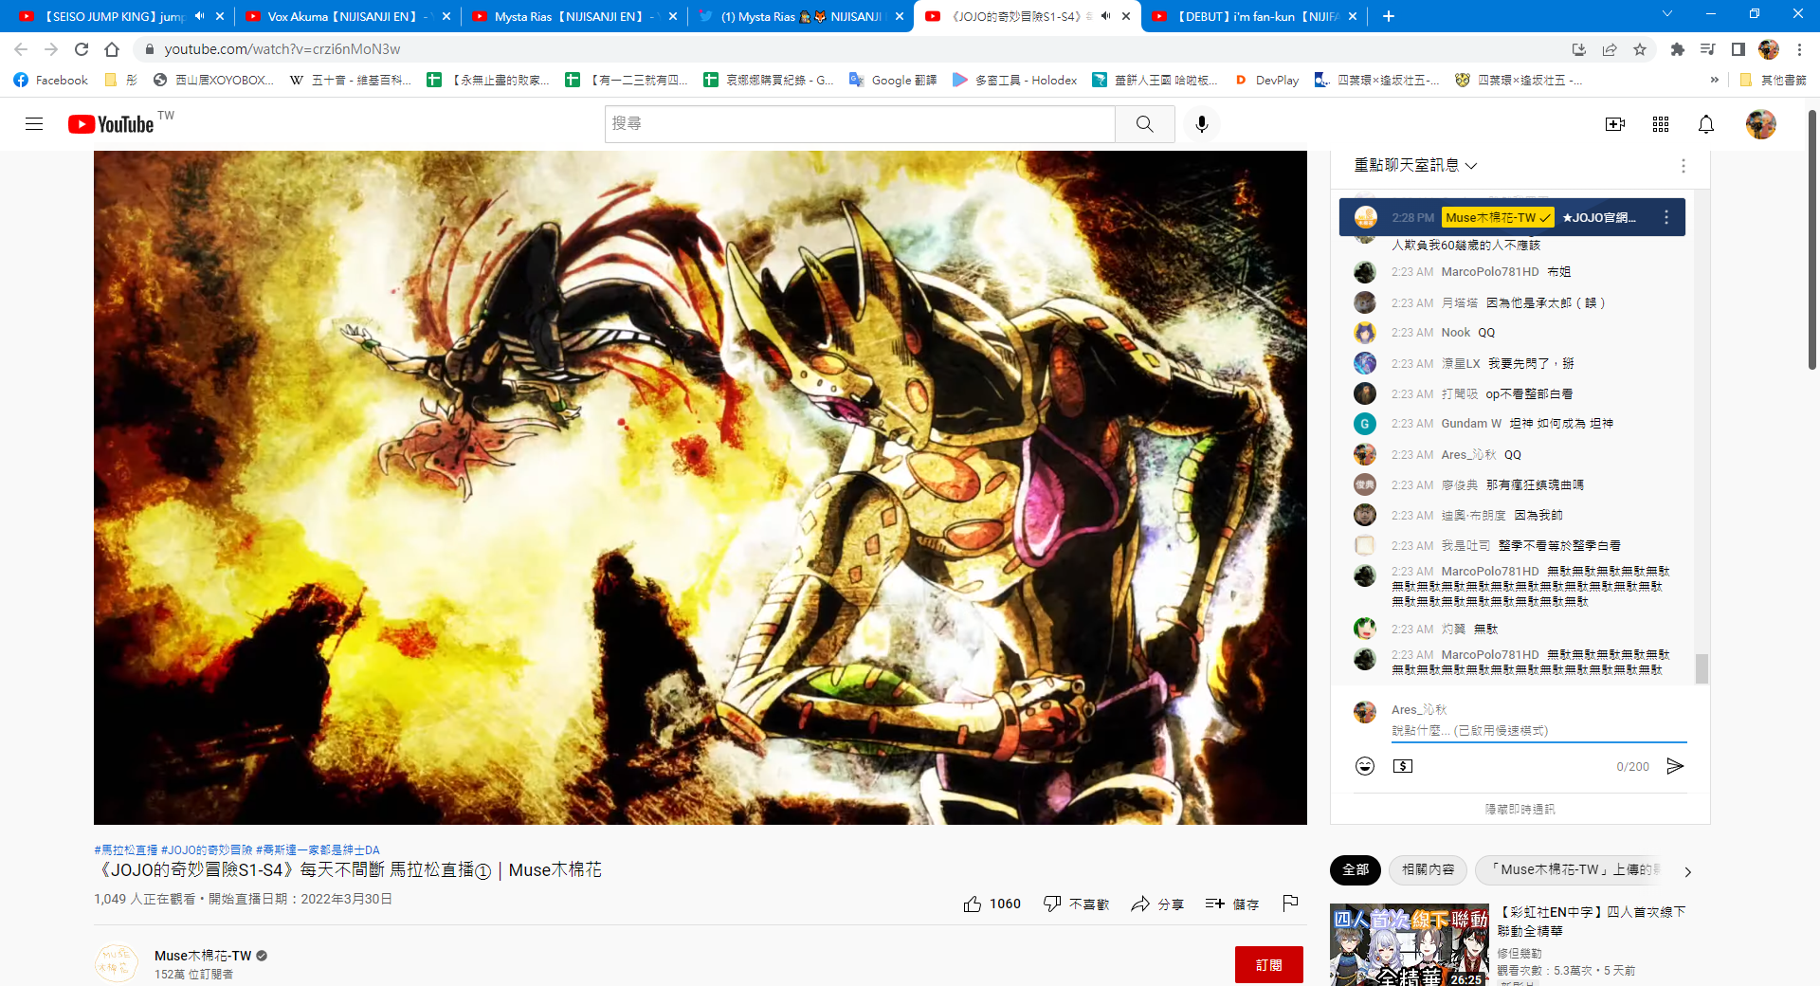Viewport: 1820px width, 986px height.
Task: Report video with flag icon
Action: (1290, 904)
